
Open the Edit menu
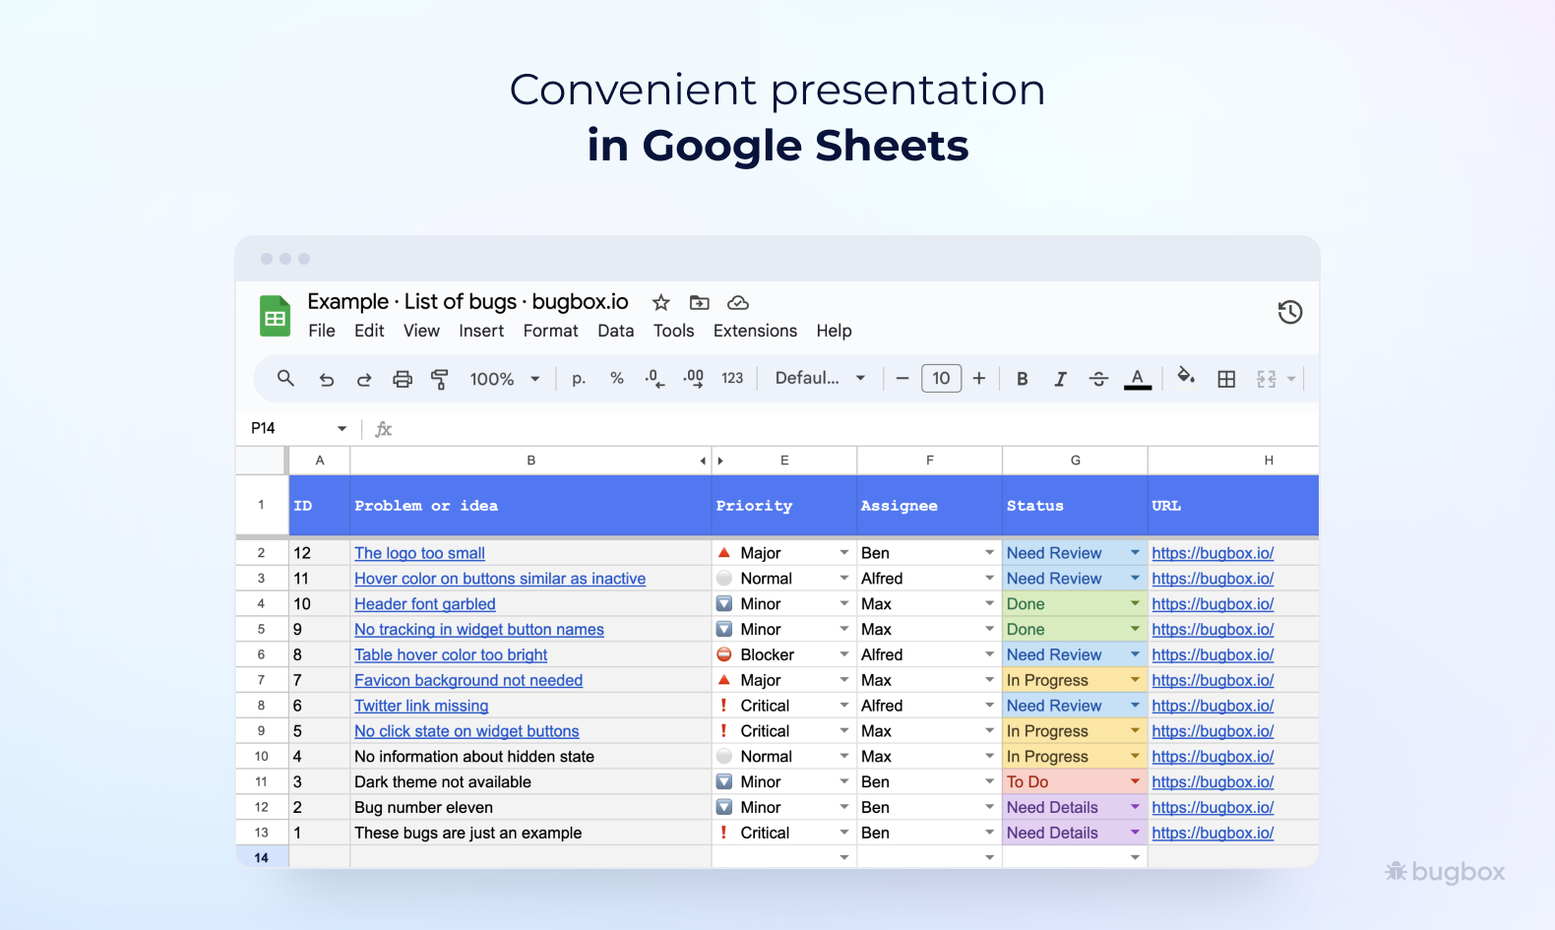coord(369,331)
